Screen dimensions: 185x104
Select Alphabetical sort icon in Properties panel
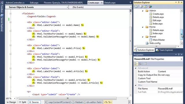coord(140,64)
